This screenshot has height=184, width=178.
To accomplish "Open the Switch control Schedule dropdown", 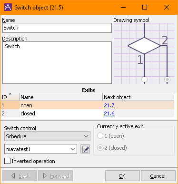I will click(47, 136).
